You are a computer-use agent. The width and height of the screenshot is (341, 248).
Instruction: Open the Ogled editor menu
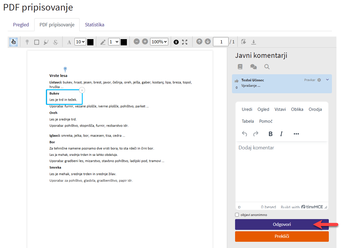(x=263, y=109)
